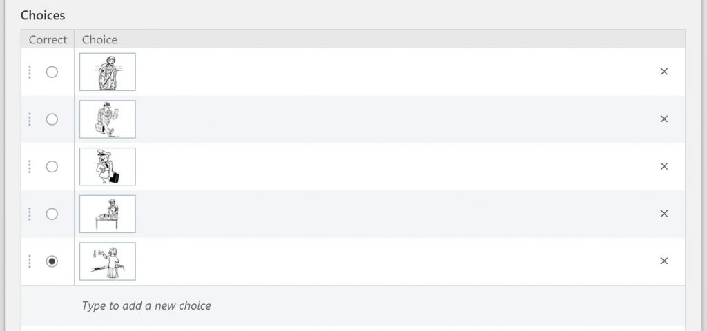The width and height of the screenshot is (707, 331).
Task: Select the third choice image with briefcase
Action: point(108,167)
